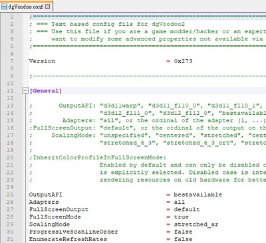Viewport: 266px width, 243px height.
Task: Click the OutputAPI comment label on line 13
Action: (77, 106)
